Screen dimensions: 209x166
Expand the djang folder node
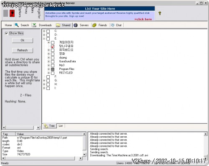coord(48,58)
